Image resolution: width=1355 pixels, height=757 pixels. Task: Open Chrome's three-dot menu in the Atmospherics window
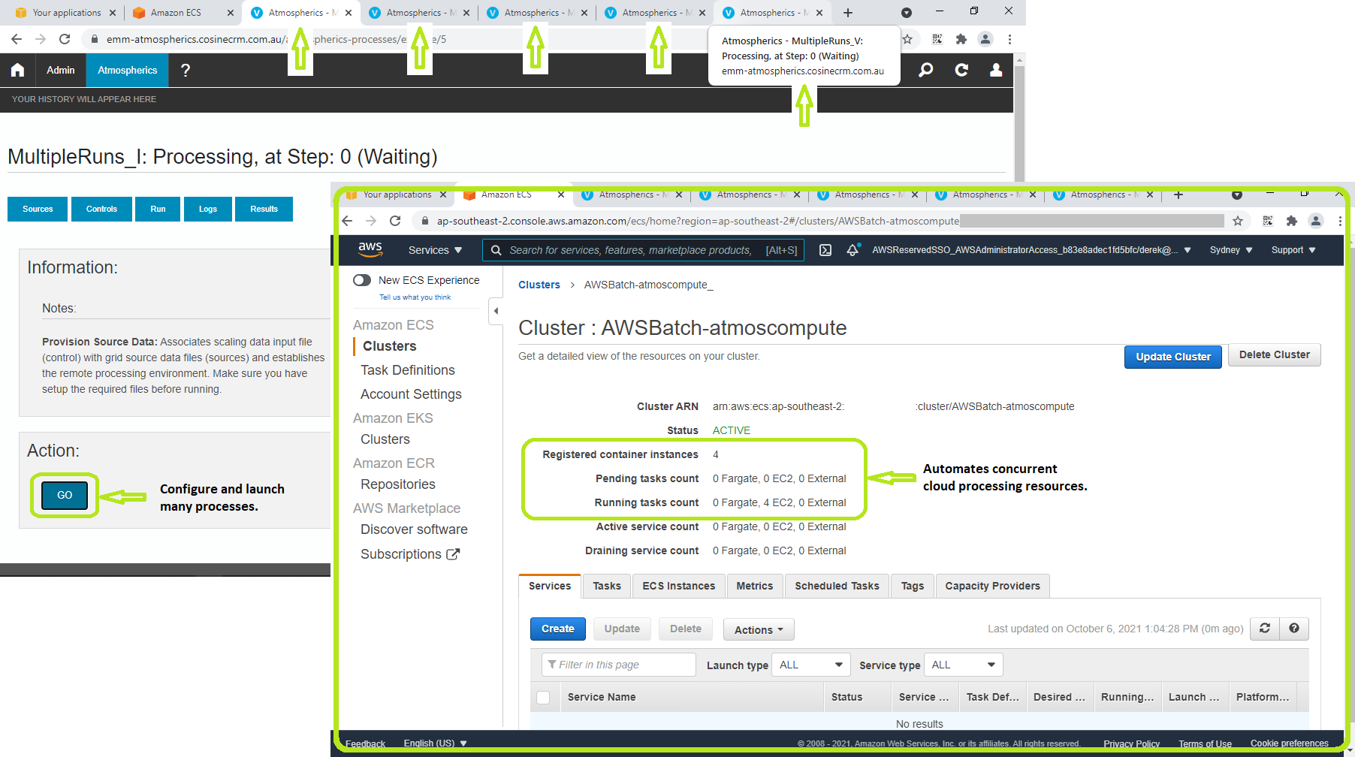click(1009, 39)
